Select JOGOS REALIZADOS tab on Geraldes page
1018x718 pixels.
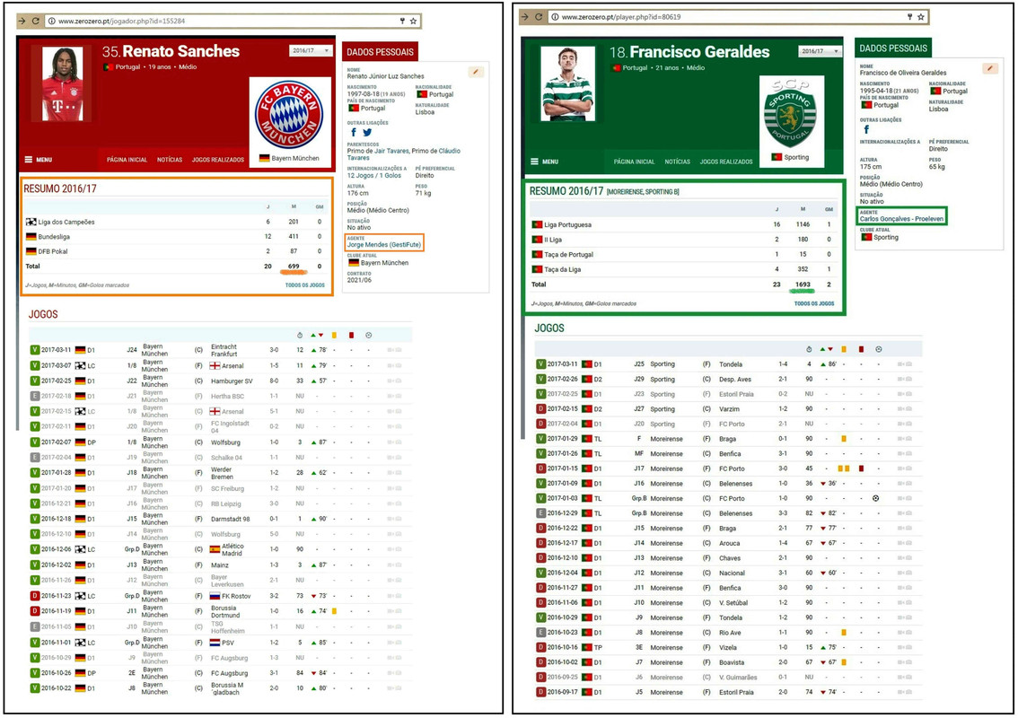(x=726, y=162)
